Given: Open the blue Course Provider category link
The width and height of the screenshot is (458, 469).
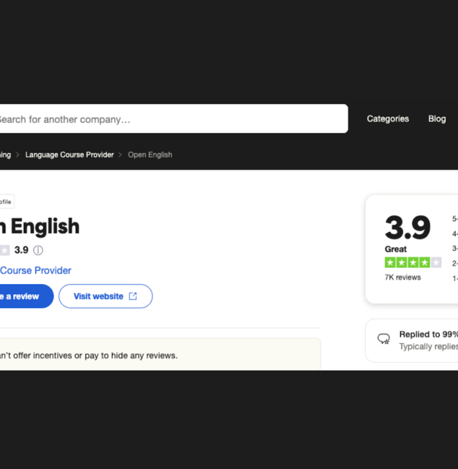Looking at the screenshot, I should click(35, 271).
